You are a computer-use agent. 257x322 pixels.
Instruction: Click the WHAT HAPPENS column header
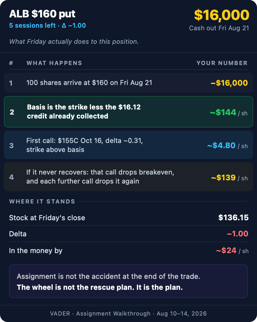pos(54,63)
